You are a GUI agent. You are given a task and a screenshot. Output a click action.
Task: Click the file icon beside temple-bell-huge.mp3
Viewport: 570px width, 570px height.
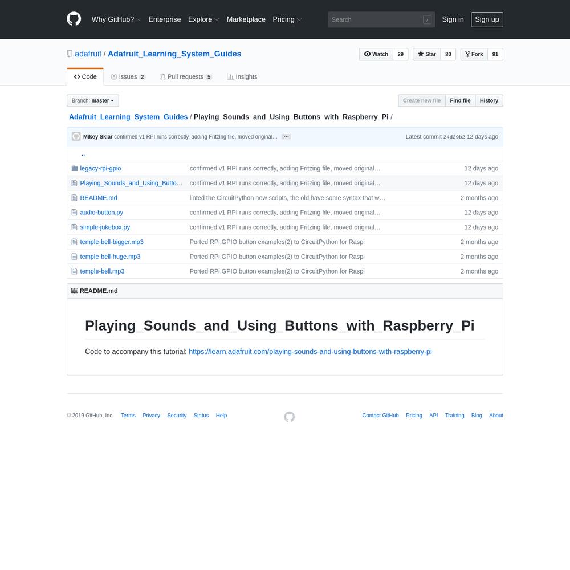click(x=74, y=256)
